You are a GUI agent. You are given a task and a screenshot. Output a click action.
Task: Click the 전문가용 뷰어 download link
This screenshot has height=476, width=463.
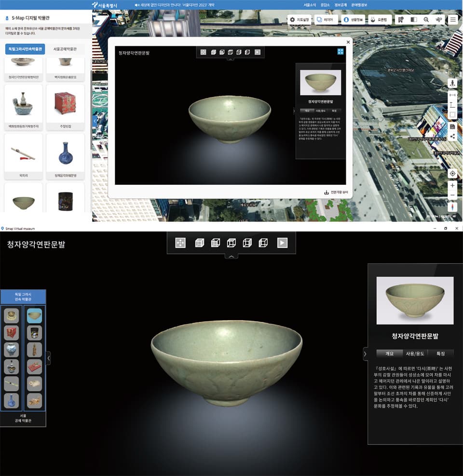336,192
